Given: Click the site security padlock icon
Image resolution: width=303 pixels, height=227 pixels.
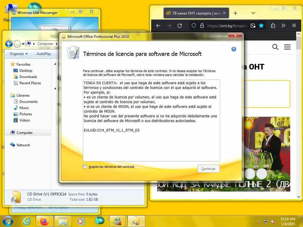Looking at the screenshot, I should click(x=202, y=25).
